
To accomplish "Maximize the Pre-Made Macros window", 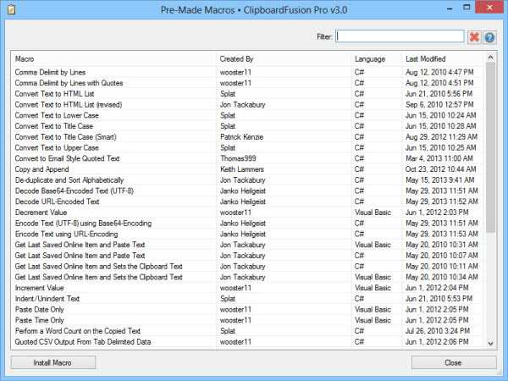I will pos(467,8).
